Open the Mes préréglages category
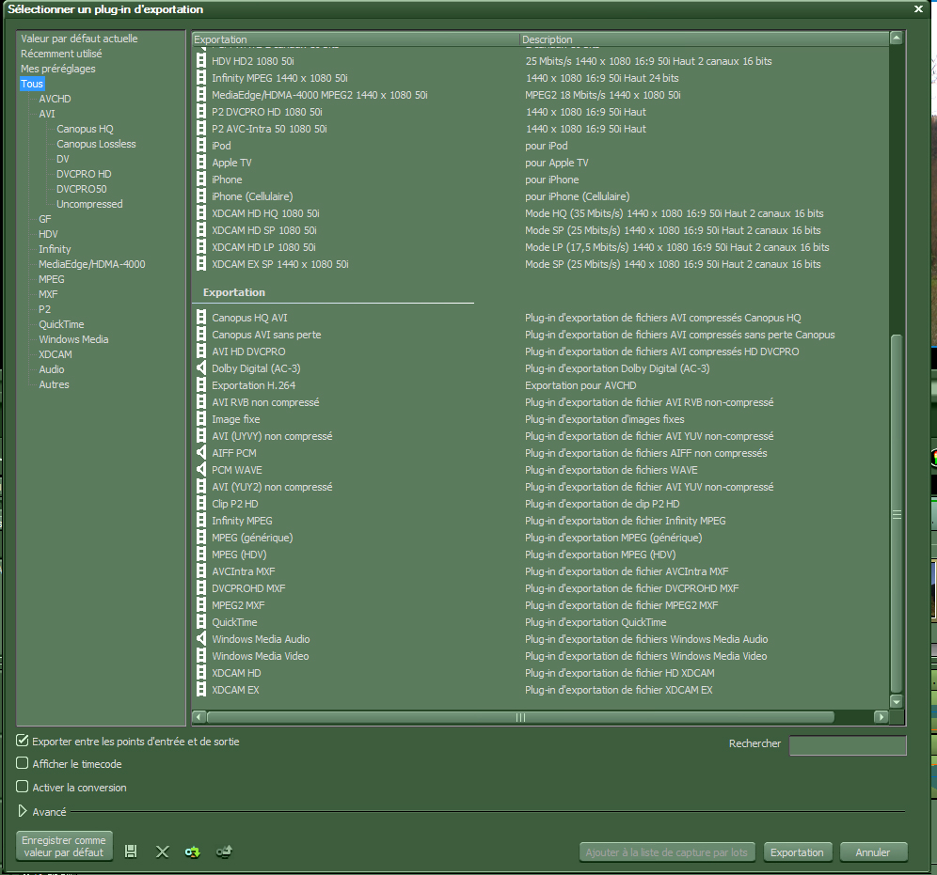The image size is (937, 875). [58, 69]
